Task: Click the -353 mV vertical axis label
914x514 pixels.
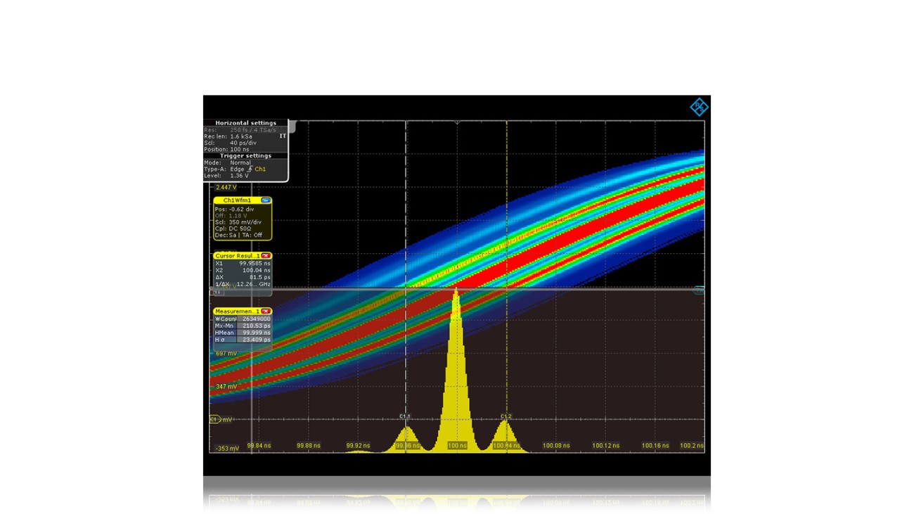Action: [226, 448]
